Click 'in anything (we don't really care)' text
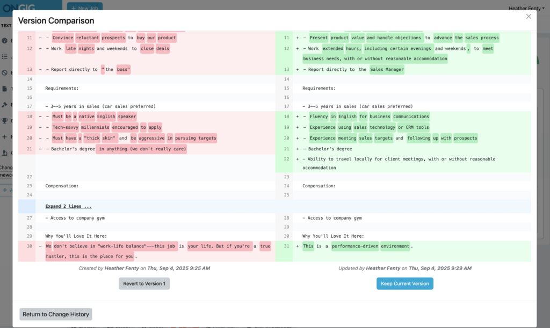Screen dimensions: 550x328 142,149
